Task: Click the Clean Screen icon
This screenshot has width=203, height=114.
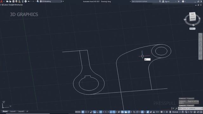Action: 198,112
